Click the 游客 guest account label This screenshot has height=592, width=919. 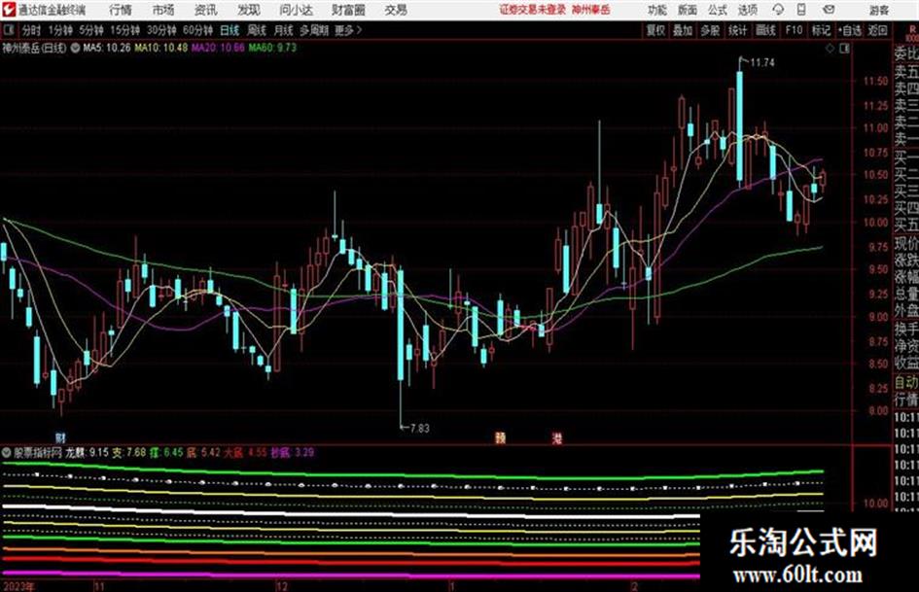(878, 10)
